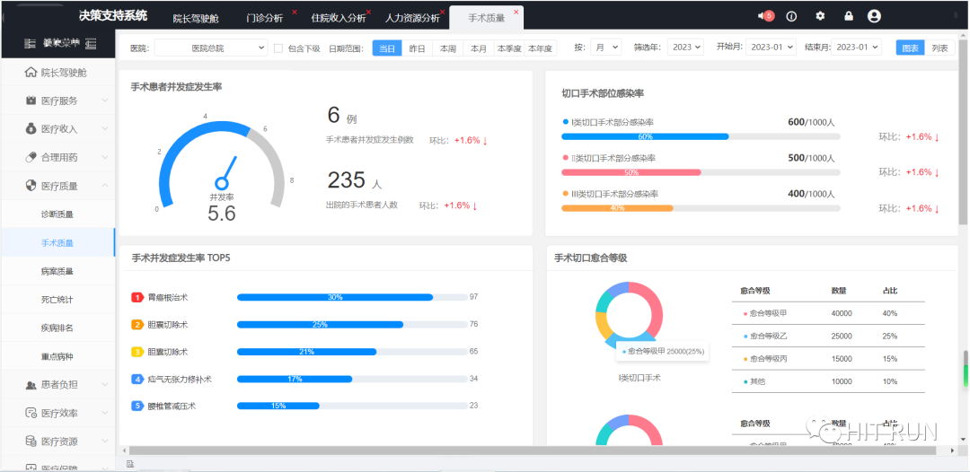970x472 pixels.
Task: Click the notification speaker icon with red badge
Action: coord(763,16)
